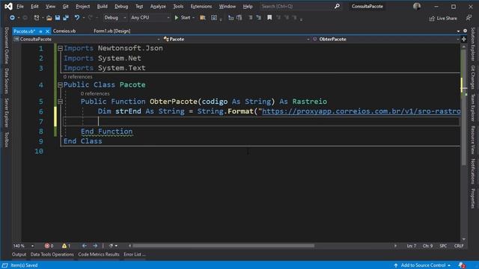The width and height of the screenshot is (479, 269).
Task: Click Add to Source Control
Action: pos(423,265)
